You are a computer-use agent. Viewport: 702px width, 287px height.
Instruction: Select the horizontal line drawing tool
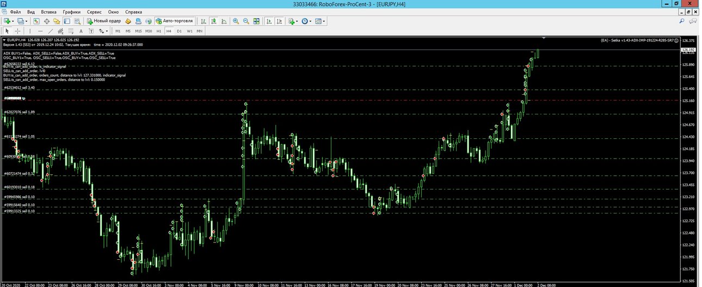coord(40,31)
